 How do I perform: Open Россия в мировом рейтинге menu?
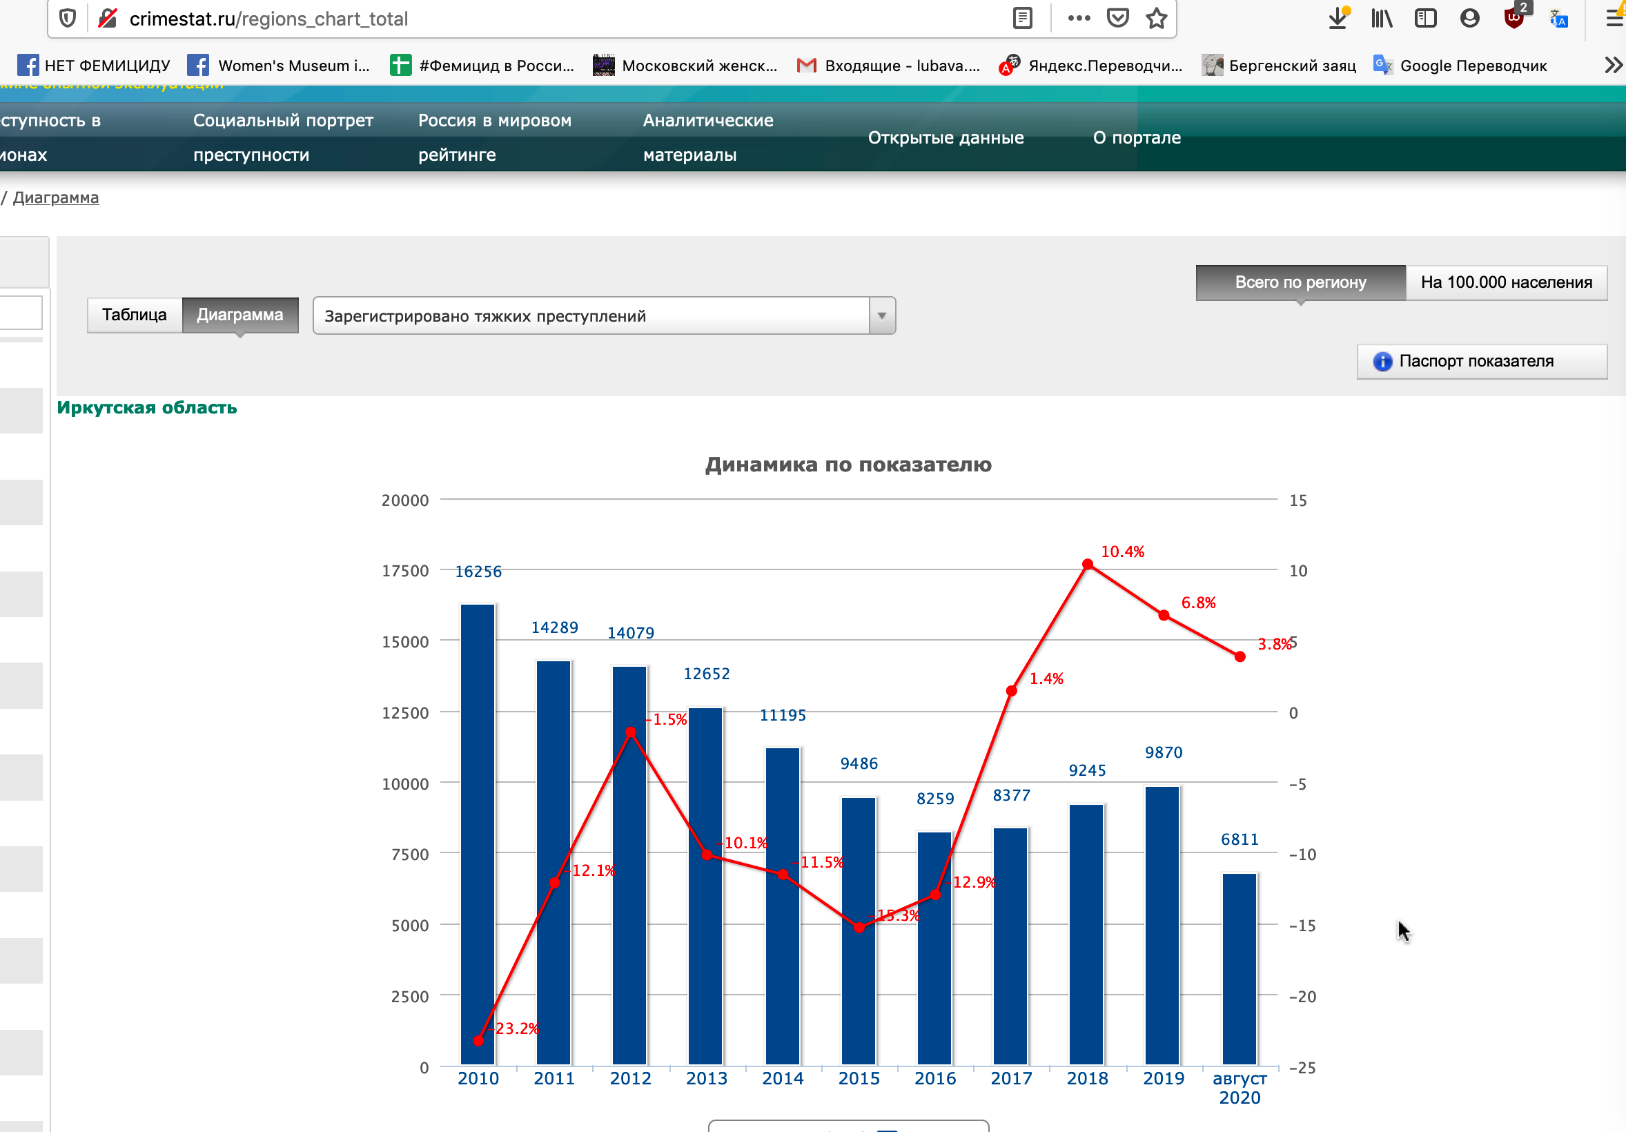[494, 137]
